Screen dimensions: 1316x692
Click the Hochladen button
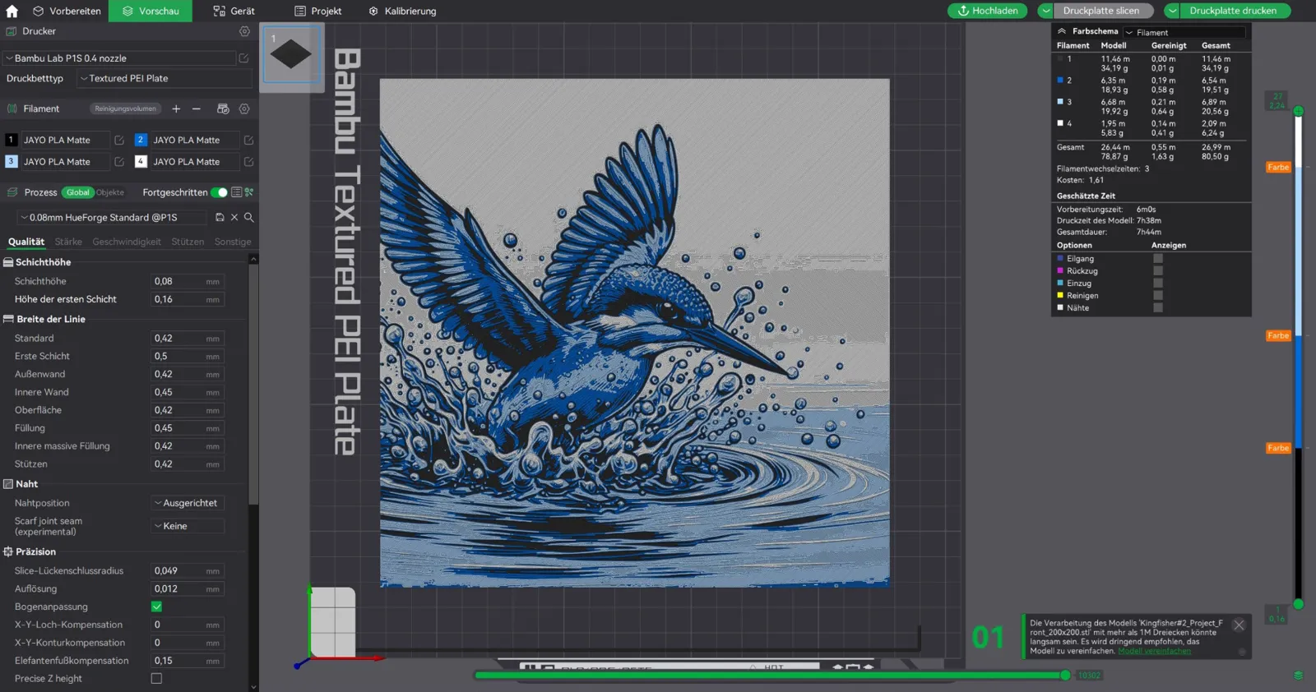988,11
